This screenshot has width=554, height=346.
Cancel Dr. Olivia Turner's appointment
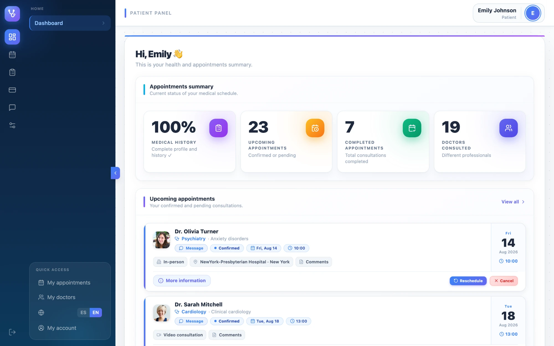pos(504,281)
